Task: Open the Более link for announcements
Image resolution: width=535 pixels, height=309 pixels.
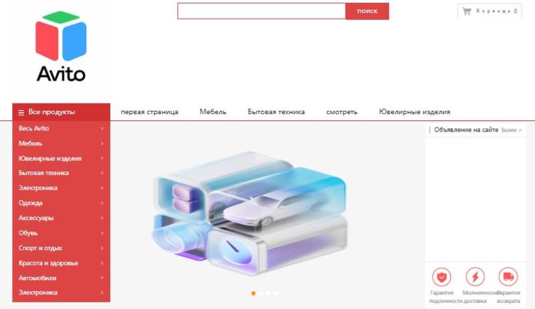Action: (x=512, y=130)
